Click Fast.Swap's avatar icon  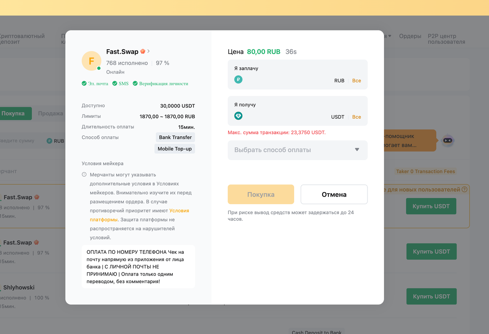[91, 61]
